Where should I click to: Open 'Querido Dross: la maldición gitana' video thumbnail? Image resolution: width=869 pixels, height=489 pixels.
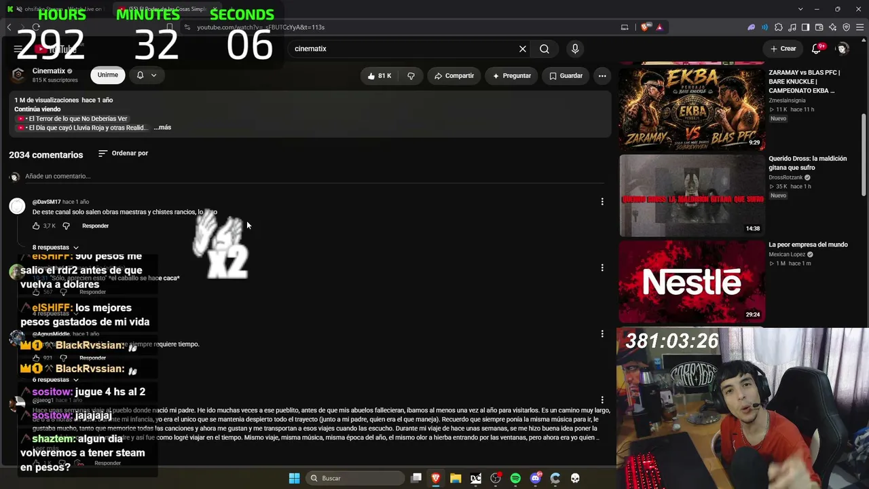coord(692,196)
